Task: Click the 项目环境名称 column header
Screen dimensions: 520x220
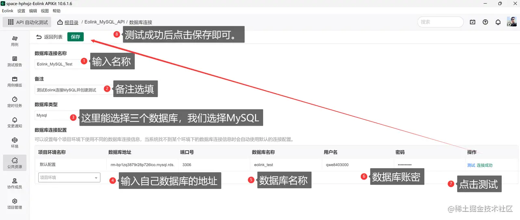Action: point(52,152)
